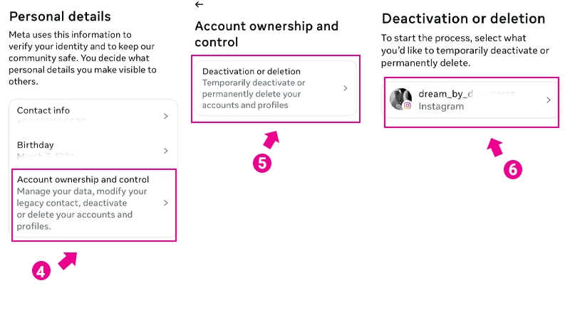Screen dimensions: 570x320
Task: Expand the Birthday row chevron
Action: point(165,151)
